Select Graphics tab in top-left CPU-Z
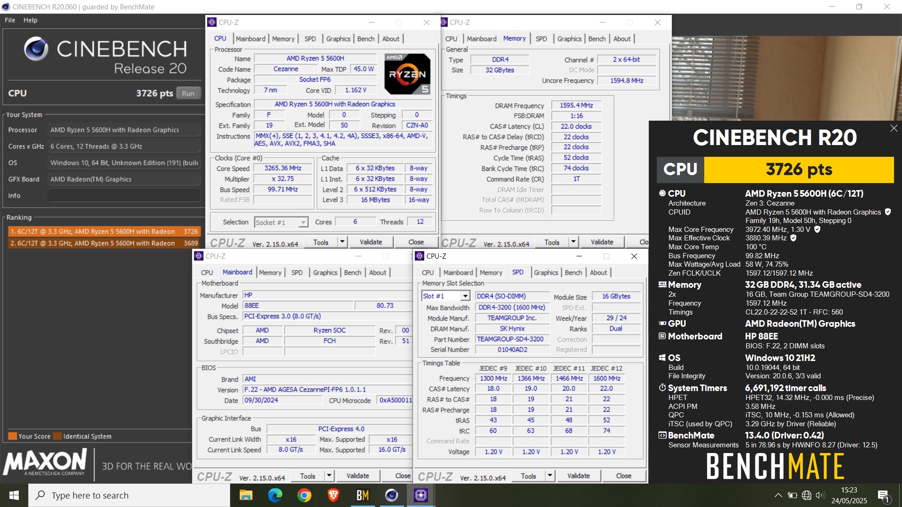 point(338,39)
